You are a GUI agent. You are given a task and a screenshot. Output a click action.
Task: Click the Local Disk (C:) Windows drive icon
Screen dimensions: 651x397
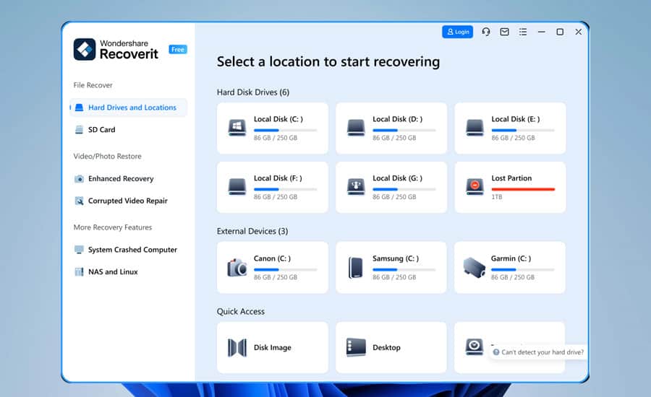pos(237,128)
